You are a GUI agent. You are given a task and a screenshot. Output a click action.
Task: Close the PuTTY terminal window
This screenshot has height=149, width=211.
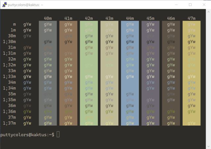204,5
